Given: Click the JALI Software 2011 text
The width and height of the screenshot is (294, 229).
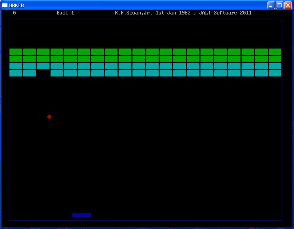Looking at the screenshot, I should pyautogui.click(x=226, y=13).
